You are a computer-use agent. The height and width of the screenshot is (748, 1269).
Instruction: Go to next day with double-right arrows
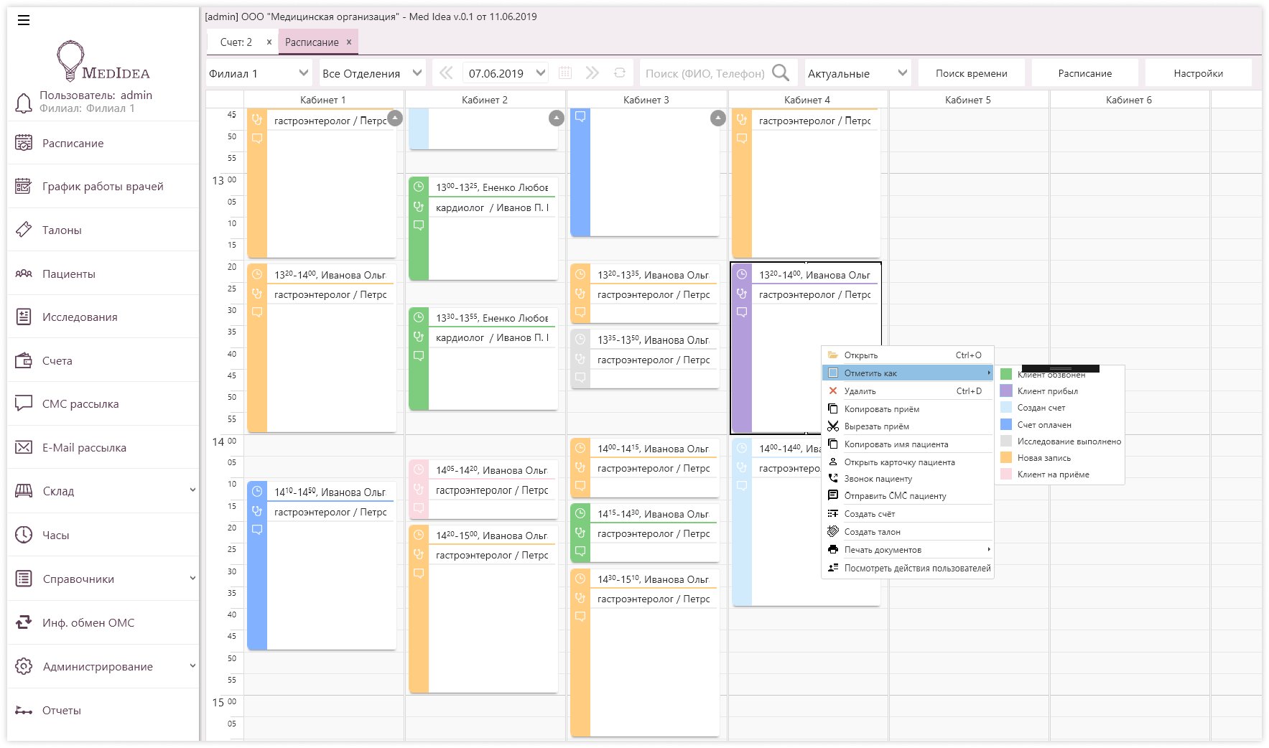tap(592, 73)
